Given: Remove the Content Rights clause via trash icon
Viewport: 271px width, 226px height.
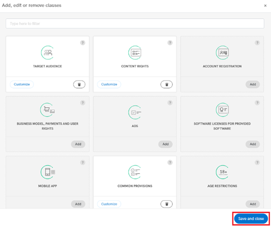Looking at the screenshot, I should [x=167, y=84].
